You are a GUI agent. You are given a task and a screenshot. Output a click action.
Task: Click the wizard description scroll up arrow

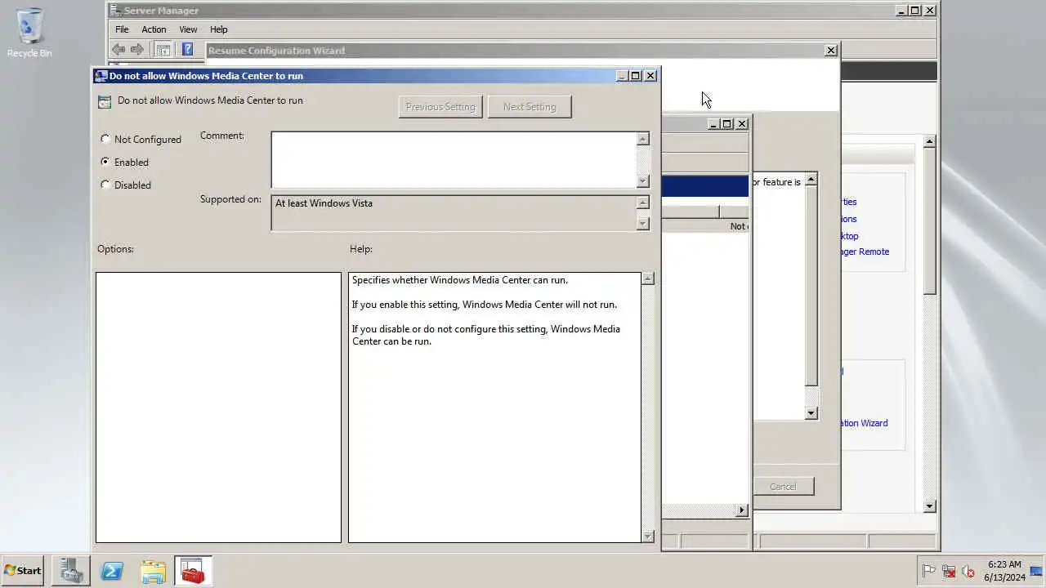coord(811,179)
